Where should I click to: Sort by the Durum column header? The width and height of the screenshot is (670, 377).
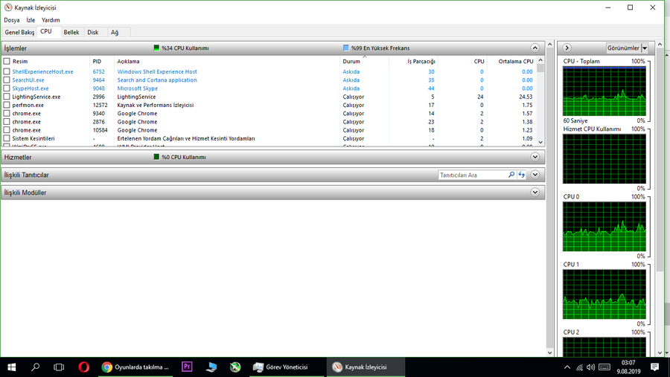[x=364, y=62]
